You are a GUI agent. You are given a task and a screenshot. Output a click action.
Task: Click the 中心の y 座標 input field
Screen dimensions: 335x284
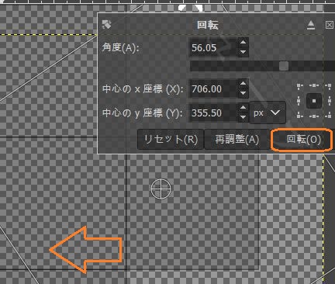[x=213, y=113]
